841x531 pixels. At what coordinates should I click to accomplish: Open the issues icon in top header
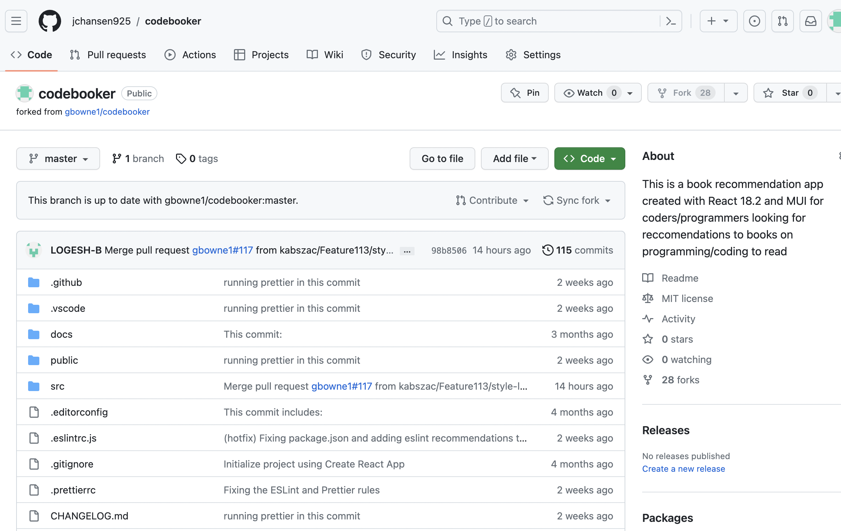tap(754, 21)
